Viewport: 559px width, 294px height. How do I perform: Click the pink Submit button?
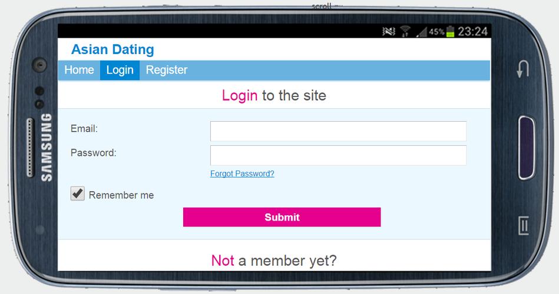tap(282, 217)
